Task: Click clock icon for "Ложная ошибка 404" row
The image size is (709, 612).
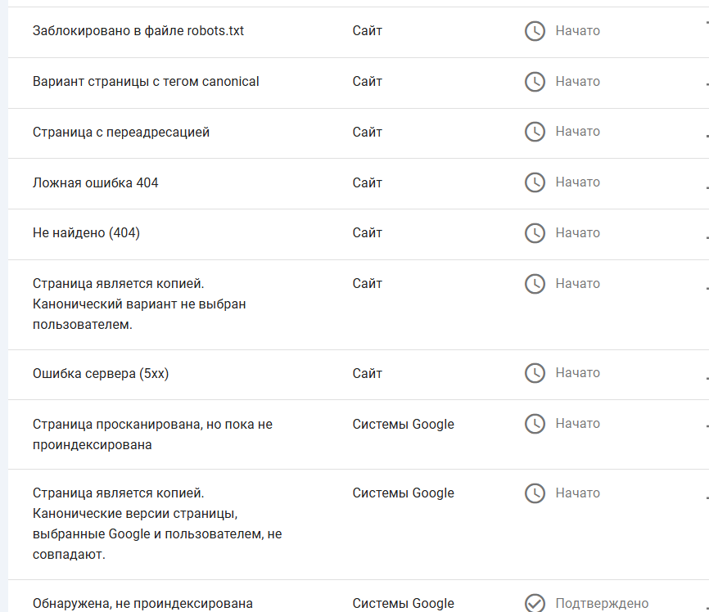Action: (535, 182)
